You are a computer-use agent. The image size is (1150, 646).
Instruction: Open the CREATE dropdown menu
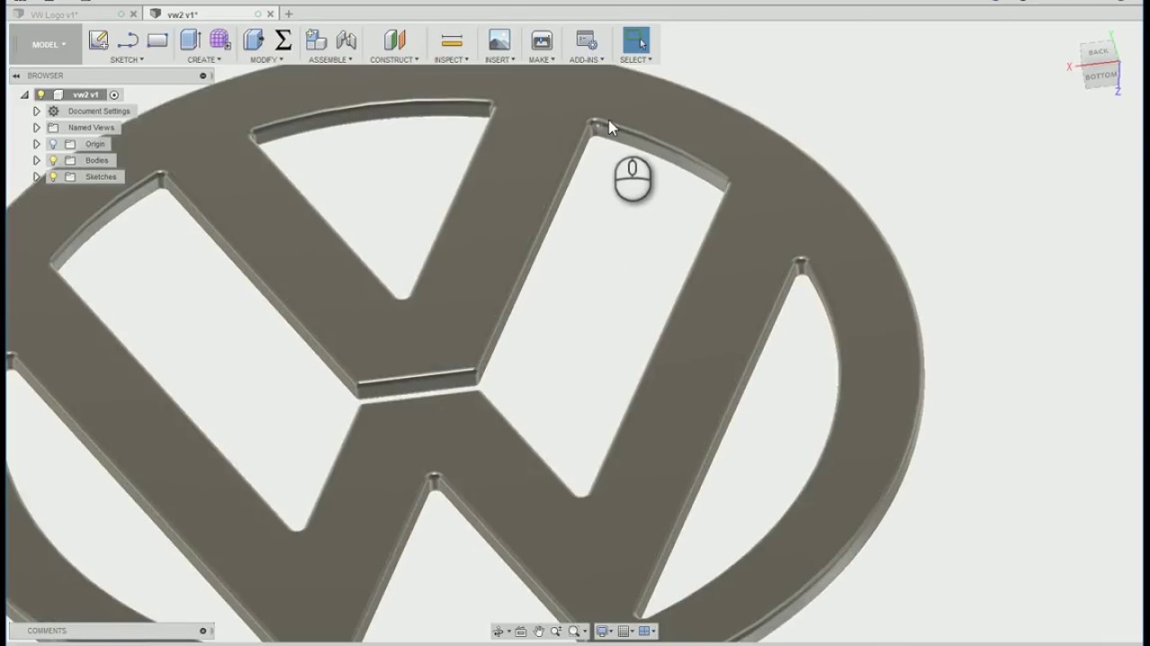tap(204, 60)
